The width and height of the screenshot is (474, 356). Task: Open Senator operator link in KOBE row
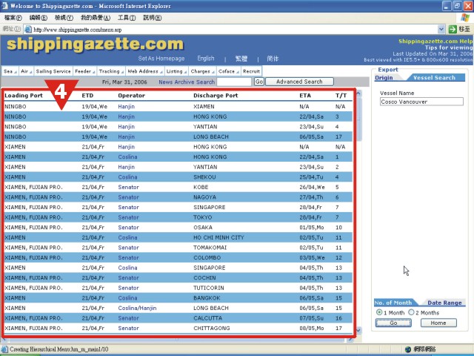tap(128, 187)
